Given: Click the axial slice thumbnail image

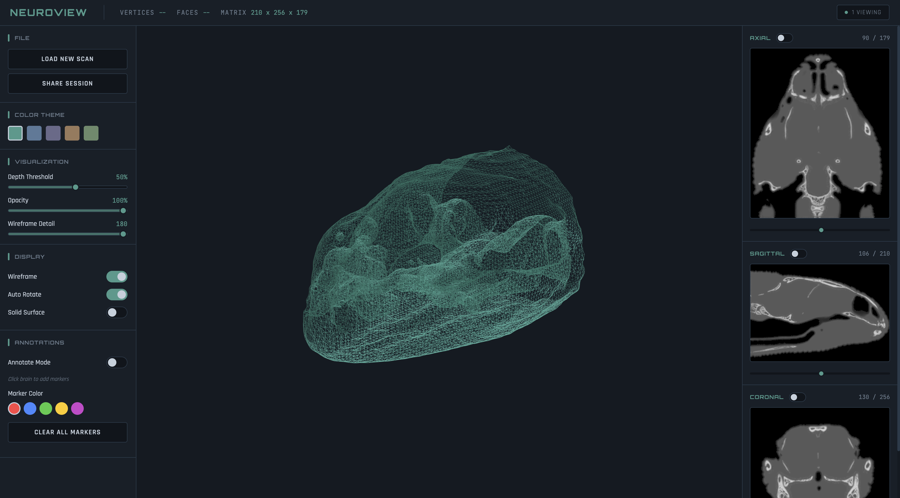Looking at the screenshot, I should (820, 133).
